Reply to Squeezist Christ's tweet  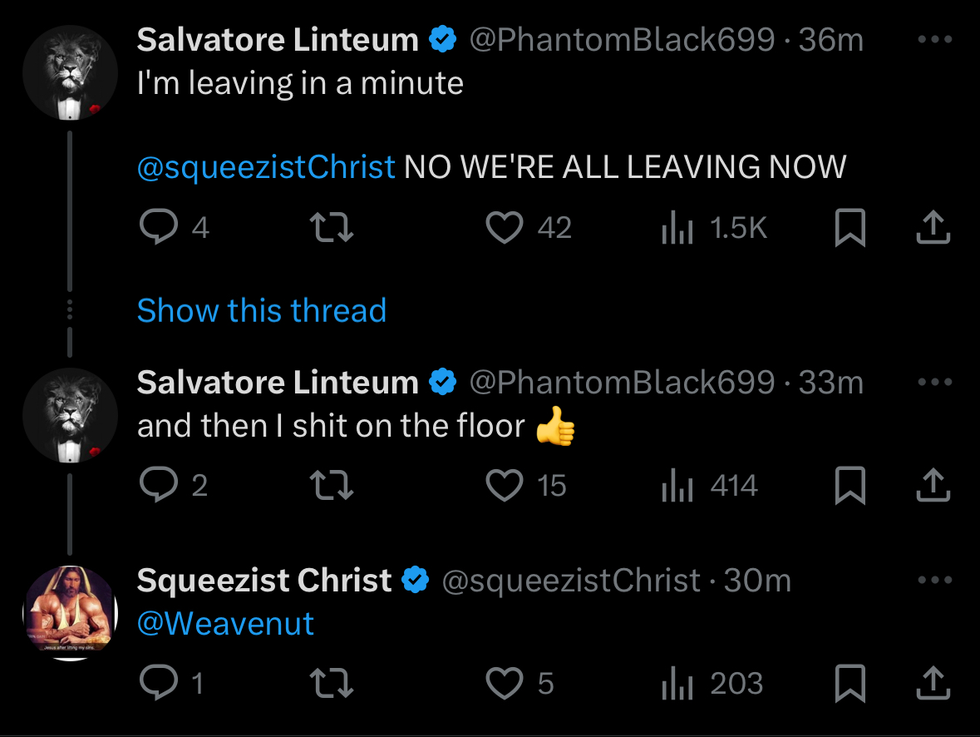156,683
